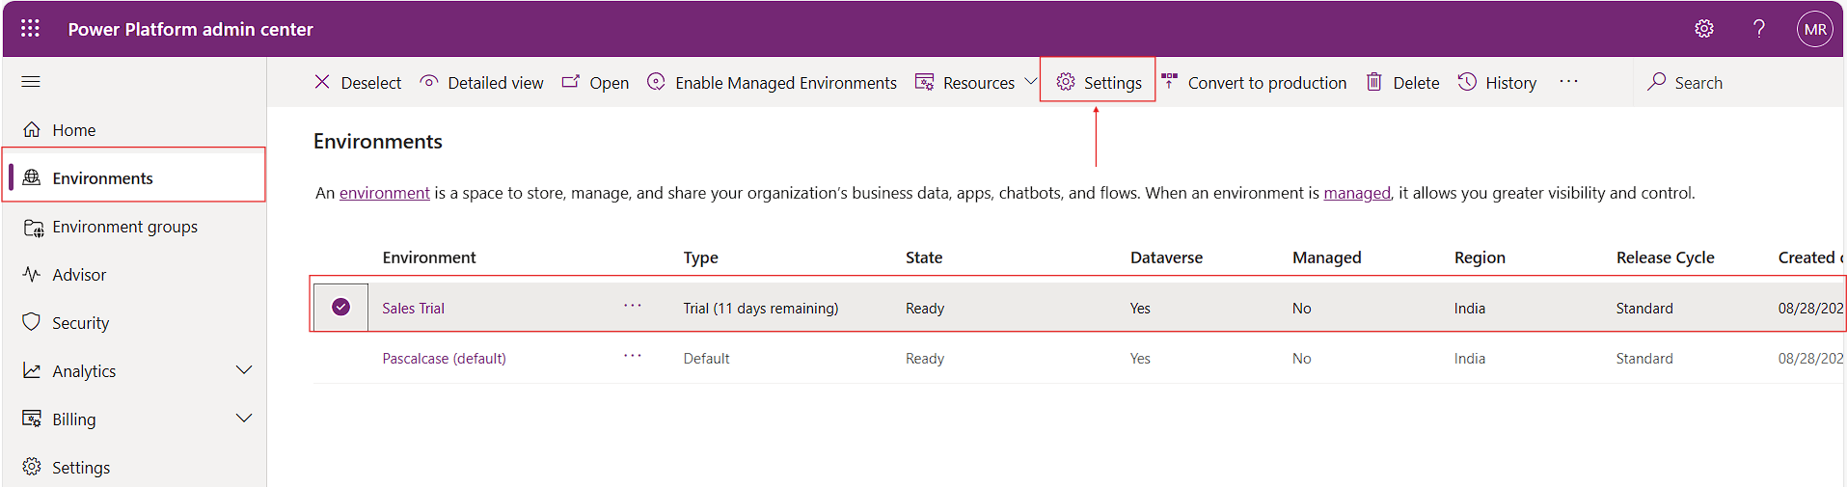Expand the Billing navigation section
Viewport: 1847px width, 487px height.
244,419
